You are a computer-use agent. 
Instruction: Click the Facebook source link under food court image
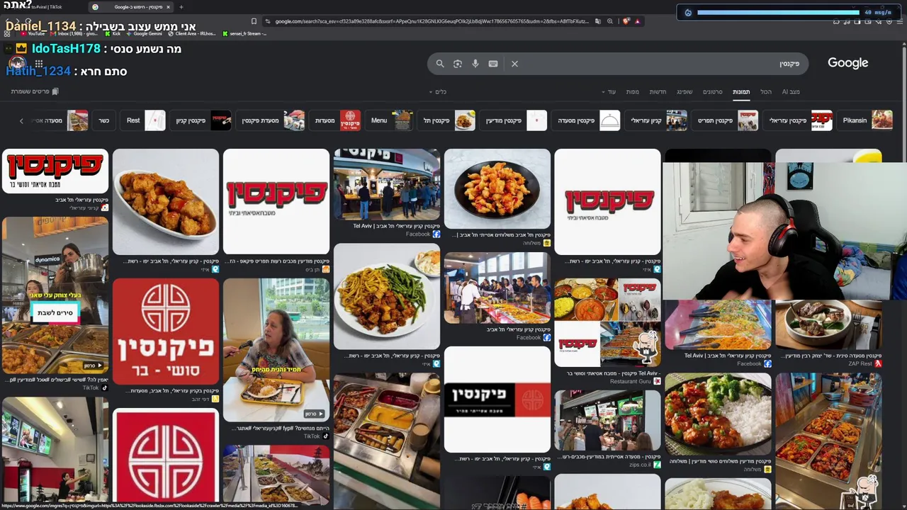423,234
